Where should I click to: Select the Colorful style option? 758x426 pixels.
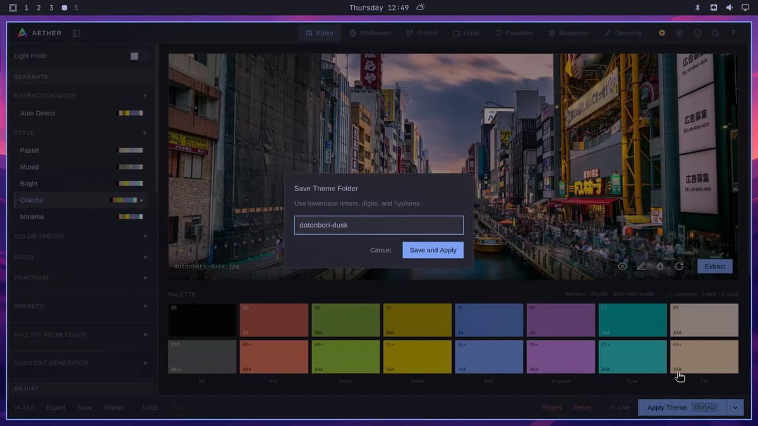click(81, 200)
